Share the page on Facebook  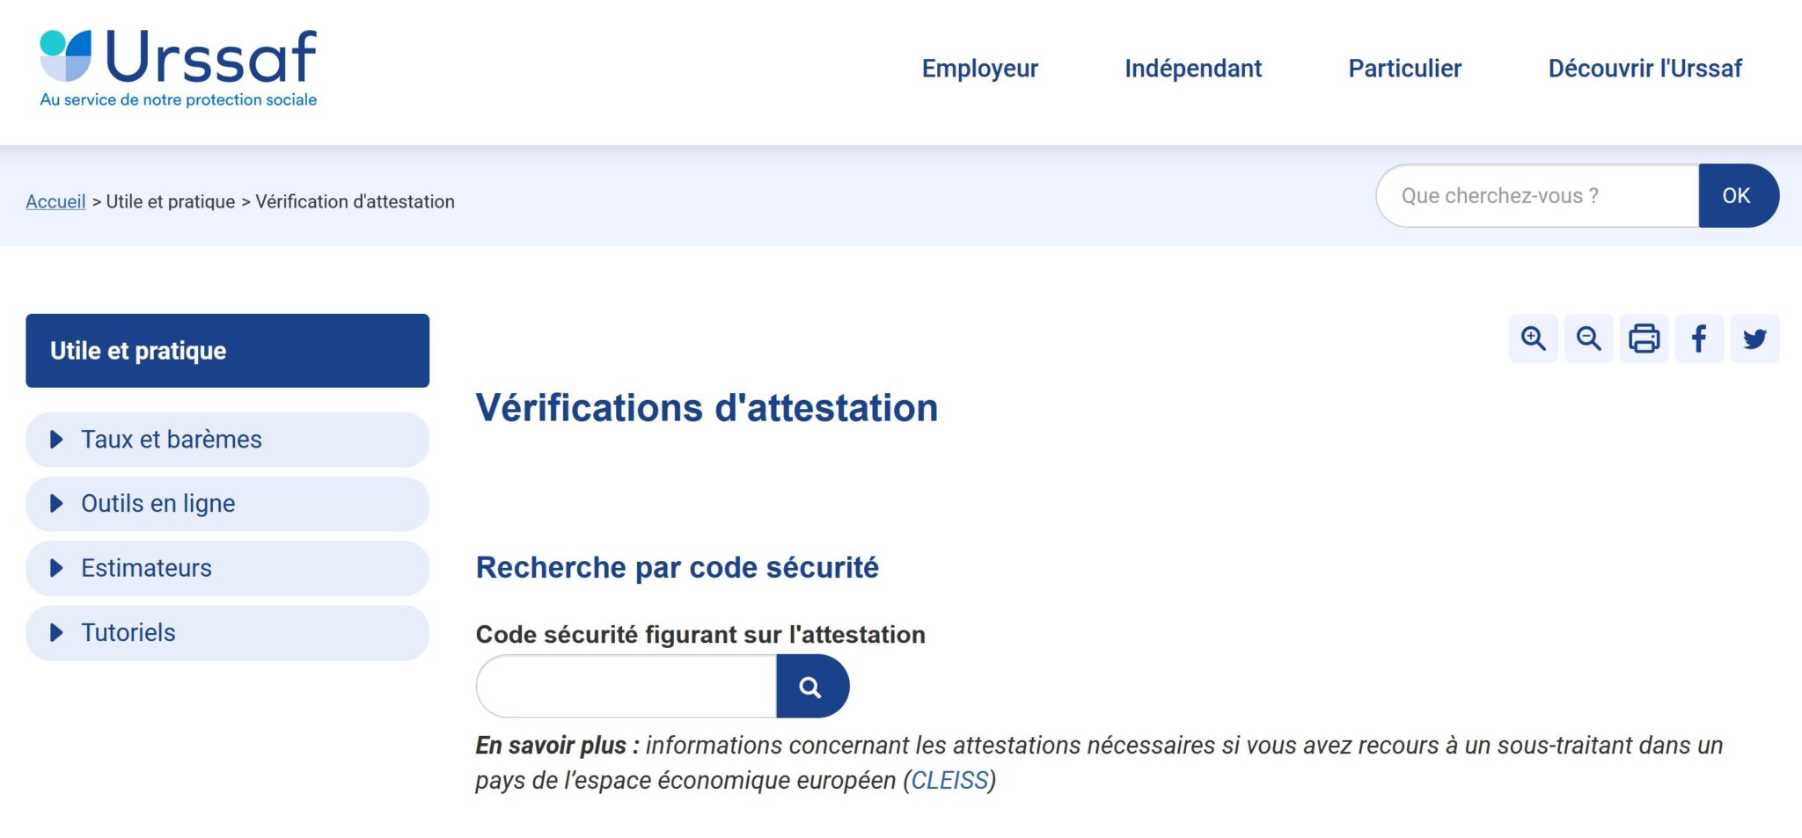pos(1700,339)
